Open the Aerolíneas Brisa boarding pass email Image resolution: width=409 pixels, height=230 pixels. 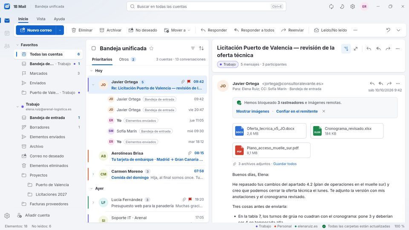pyautogui.click(x=147, y=156)
